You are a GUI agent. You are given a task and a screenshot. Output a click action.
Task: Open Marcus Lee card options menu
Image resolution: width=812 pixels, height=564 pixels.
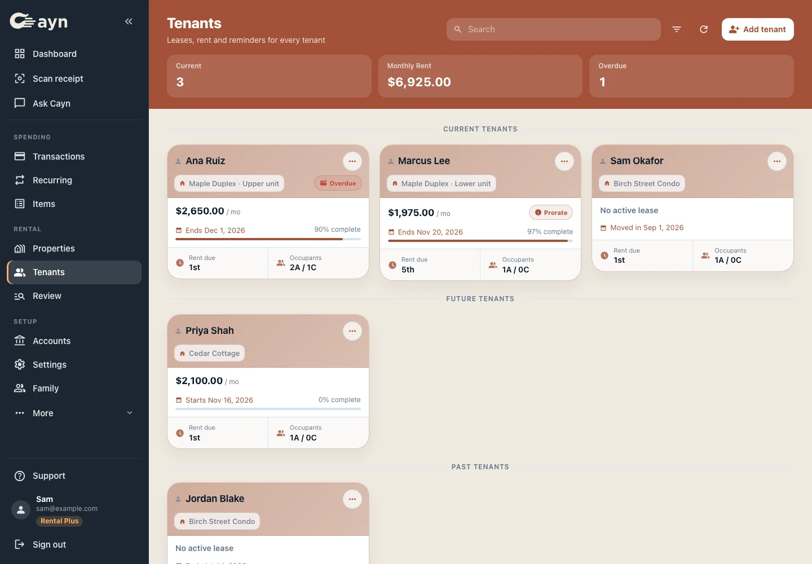point(564,161)
